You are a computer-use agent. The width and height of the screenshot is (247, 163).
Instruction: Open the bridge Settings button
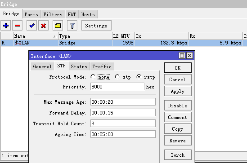click(96, 26)
